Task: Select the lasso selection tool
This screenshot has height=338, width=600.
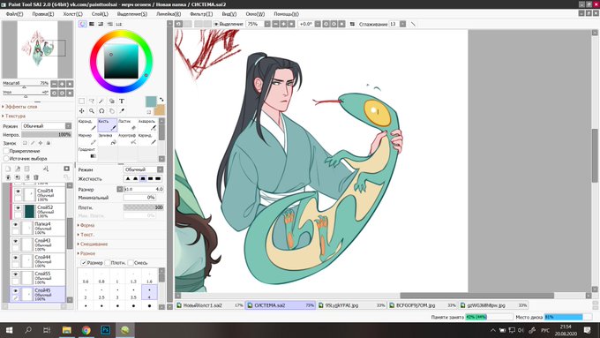Action: point(92,101)
